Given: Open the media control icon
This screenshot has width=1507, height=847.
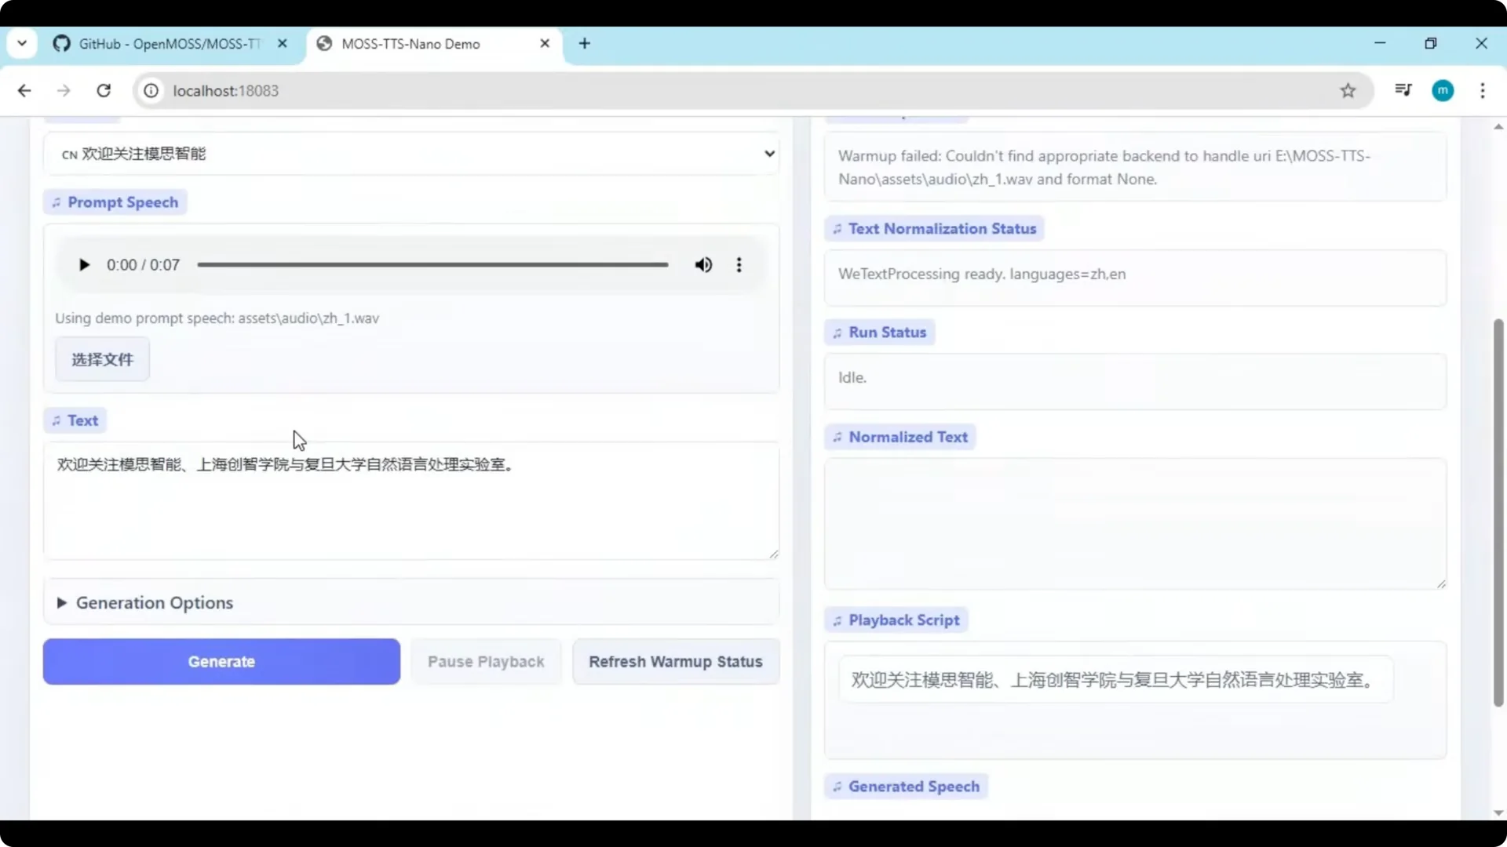Looking at the screenshot, I should point(1403,90).
